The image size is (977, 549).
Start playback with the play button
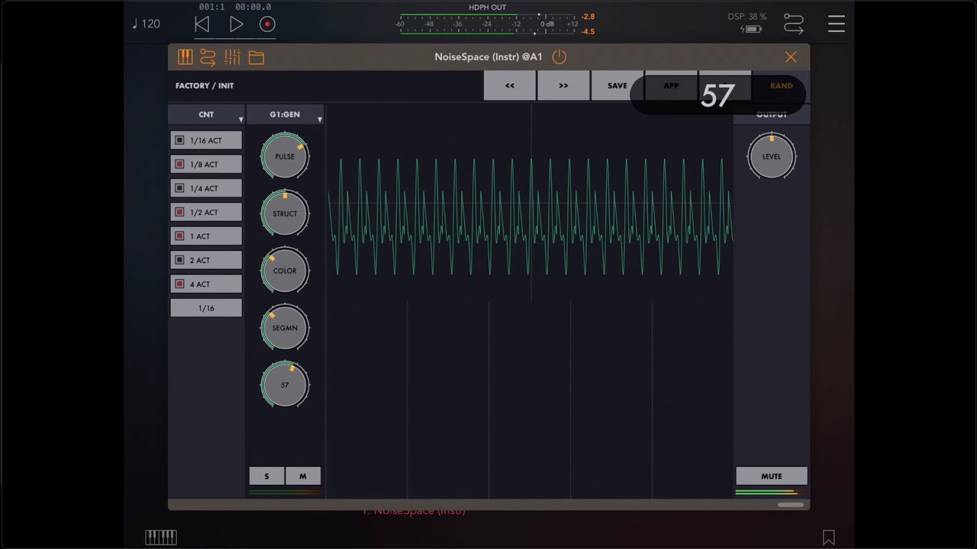237,24
